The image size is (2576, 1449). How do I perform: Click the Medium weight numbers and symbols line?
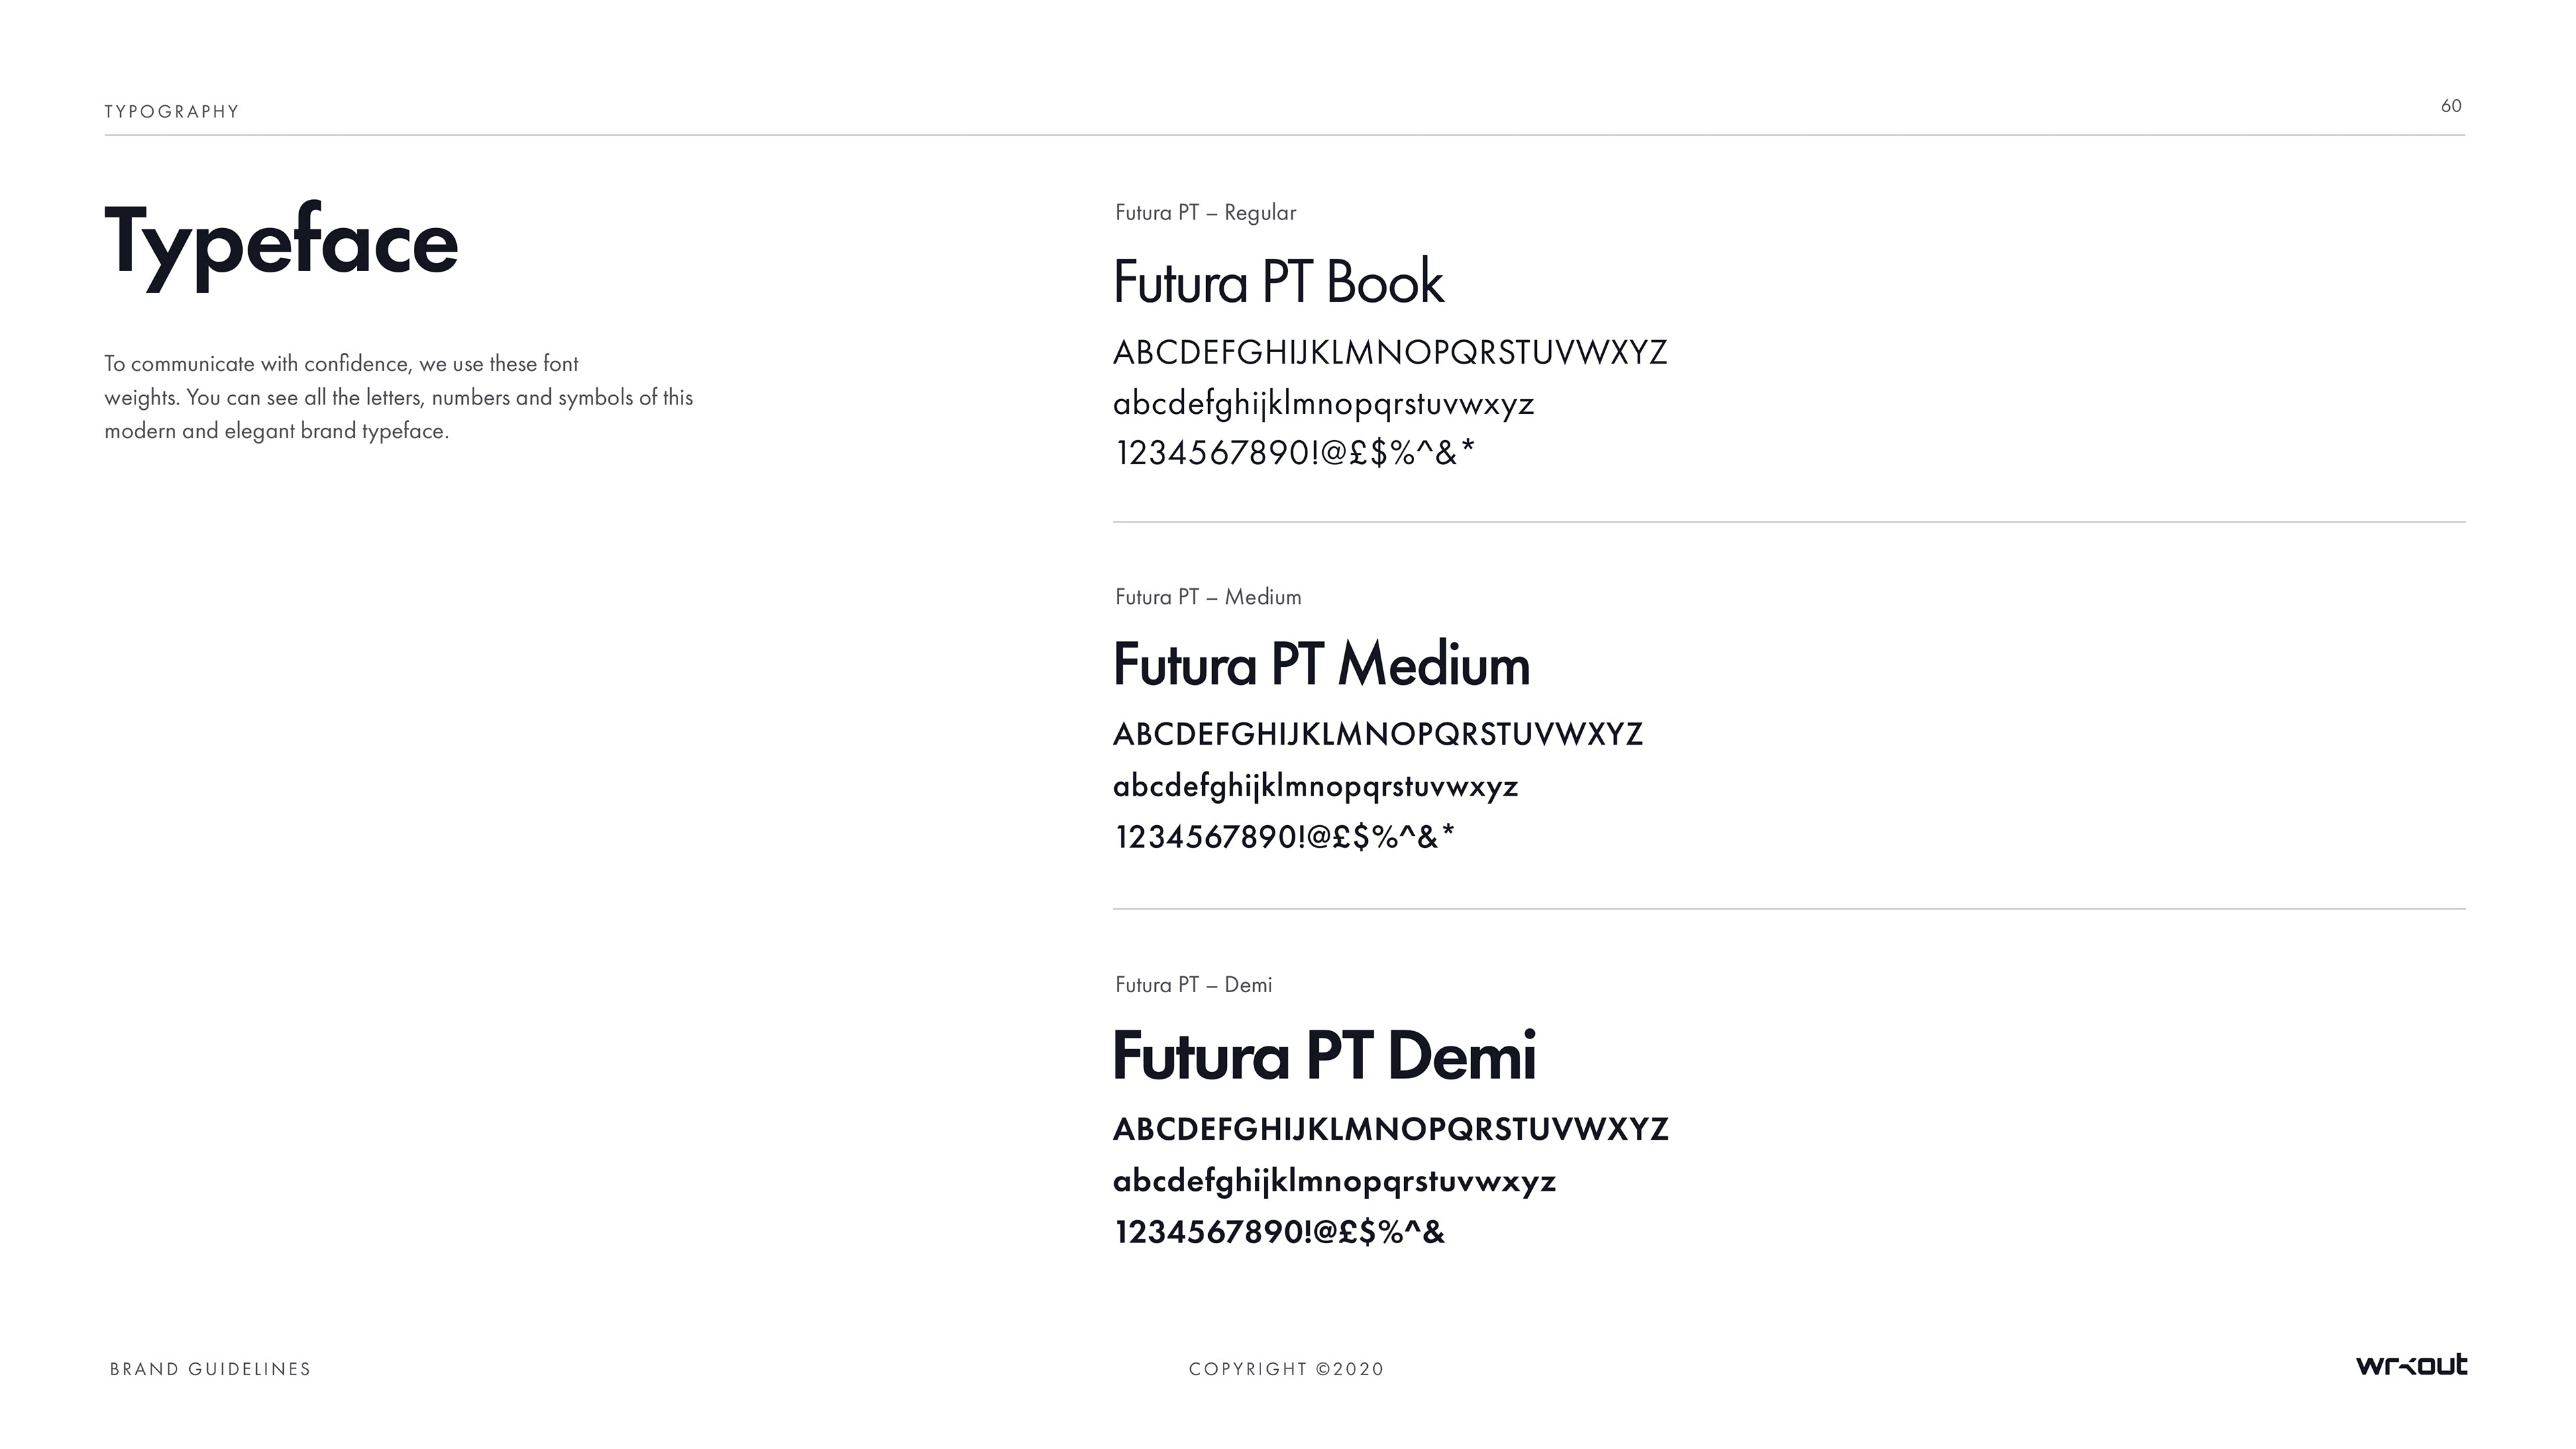pos(1285,837)
